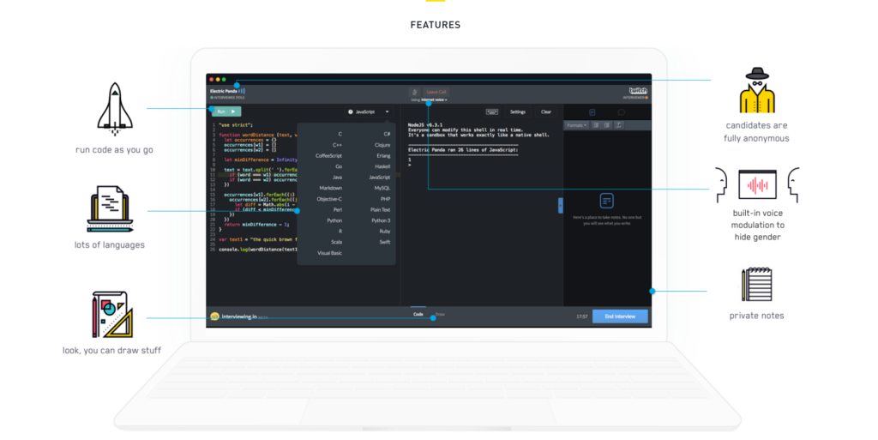The width and height of the screenshot is (878, 440).
Task: Click the bulleted list icon in notes toolbar
Action: click(595, 125)
